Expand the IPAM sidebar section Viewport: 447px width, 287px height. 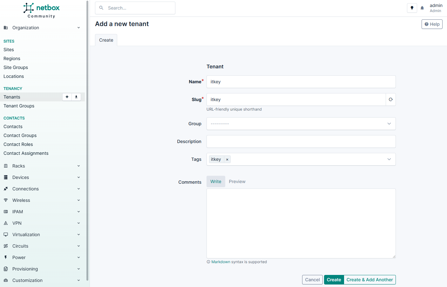42,212
